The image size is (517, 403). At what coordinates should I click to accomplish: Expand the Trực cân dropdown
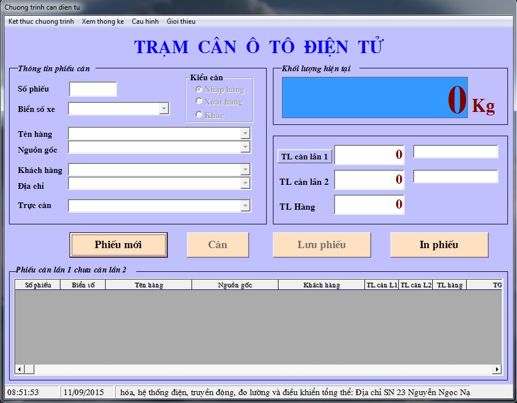(245, 206)
